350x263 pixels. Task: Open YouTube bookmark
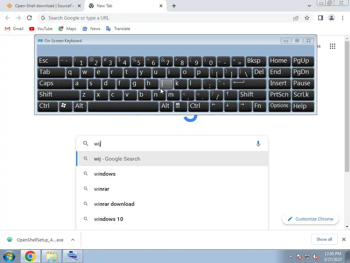point(41,29)
